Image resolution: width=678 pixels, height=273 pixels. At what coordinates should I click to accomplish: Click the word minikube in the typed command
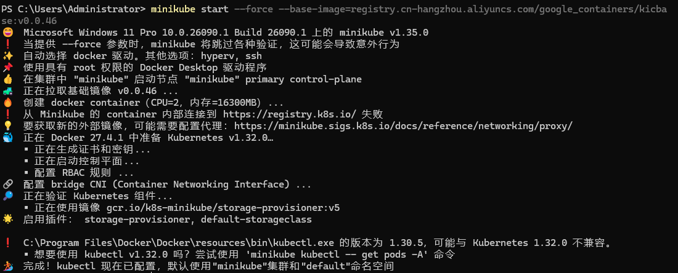coord(173,9)
